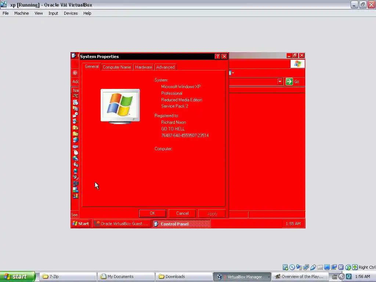The image size is (376, 282).
Task: Click the teal tray icon beside the clock
Action: [349, 276]
